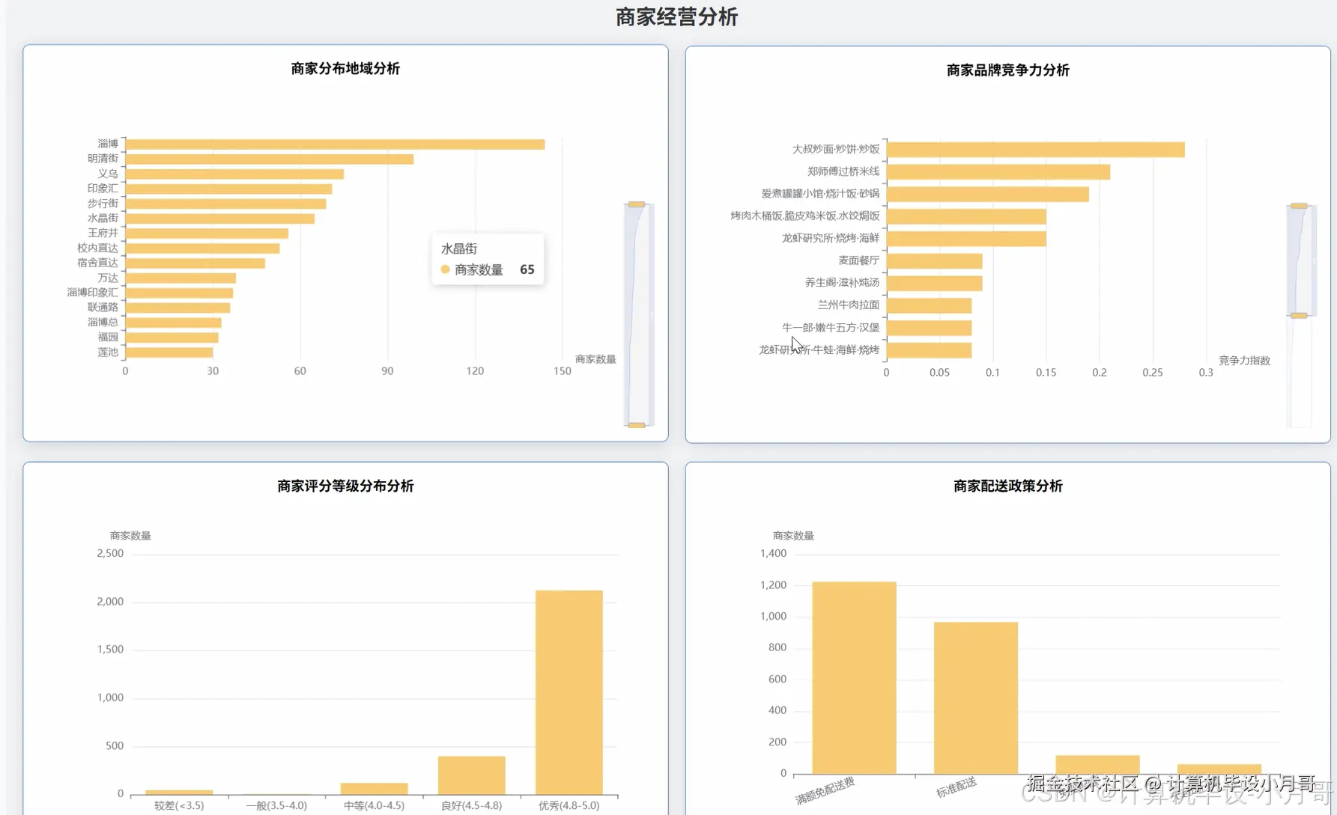Click the 1,400 tick on delivery chart axis
Image resolution: width=1337 pixels, height=815 pixels.
(773, 554)
